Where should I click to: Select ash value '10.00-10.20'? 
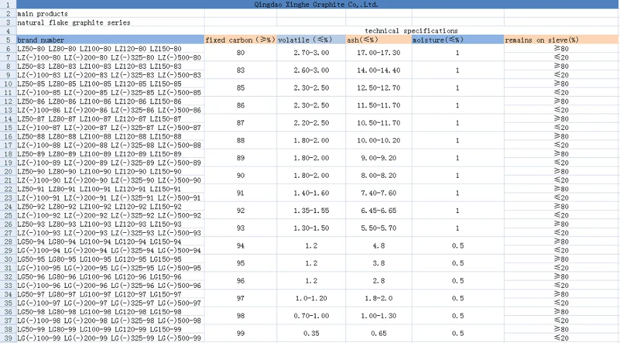pyautogui.click(x=379, y=141)
